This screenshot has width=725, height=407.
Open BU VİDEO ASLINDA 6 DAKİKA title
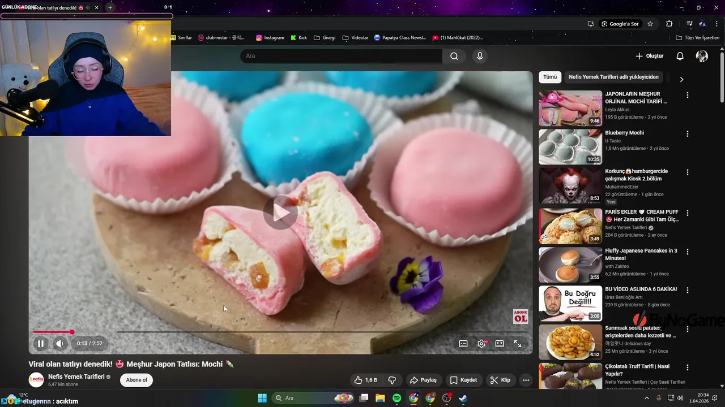pyautogui.click(x=641, y=289)
